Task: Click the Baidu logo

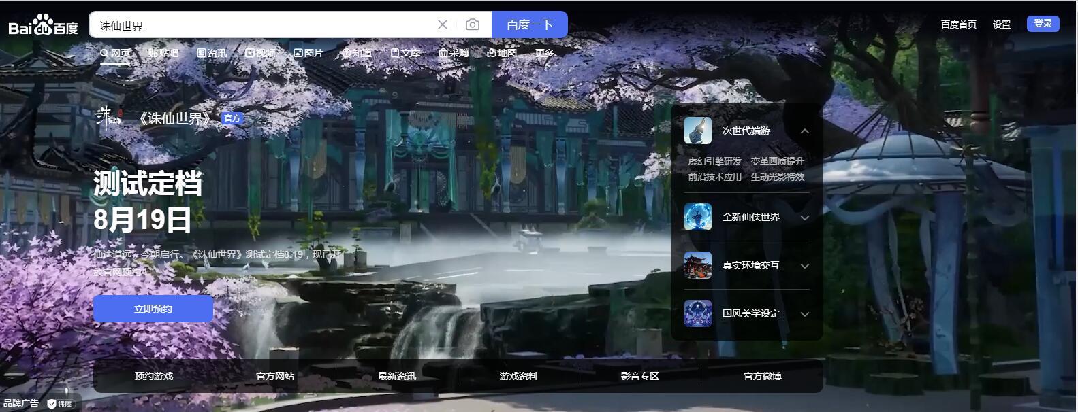Action: tap(43, 25)
